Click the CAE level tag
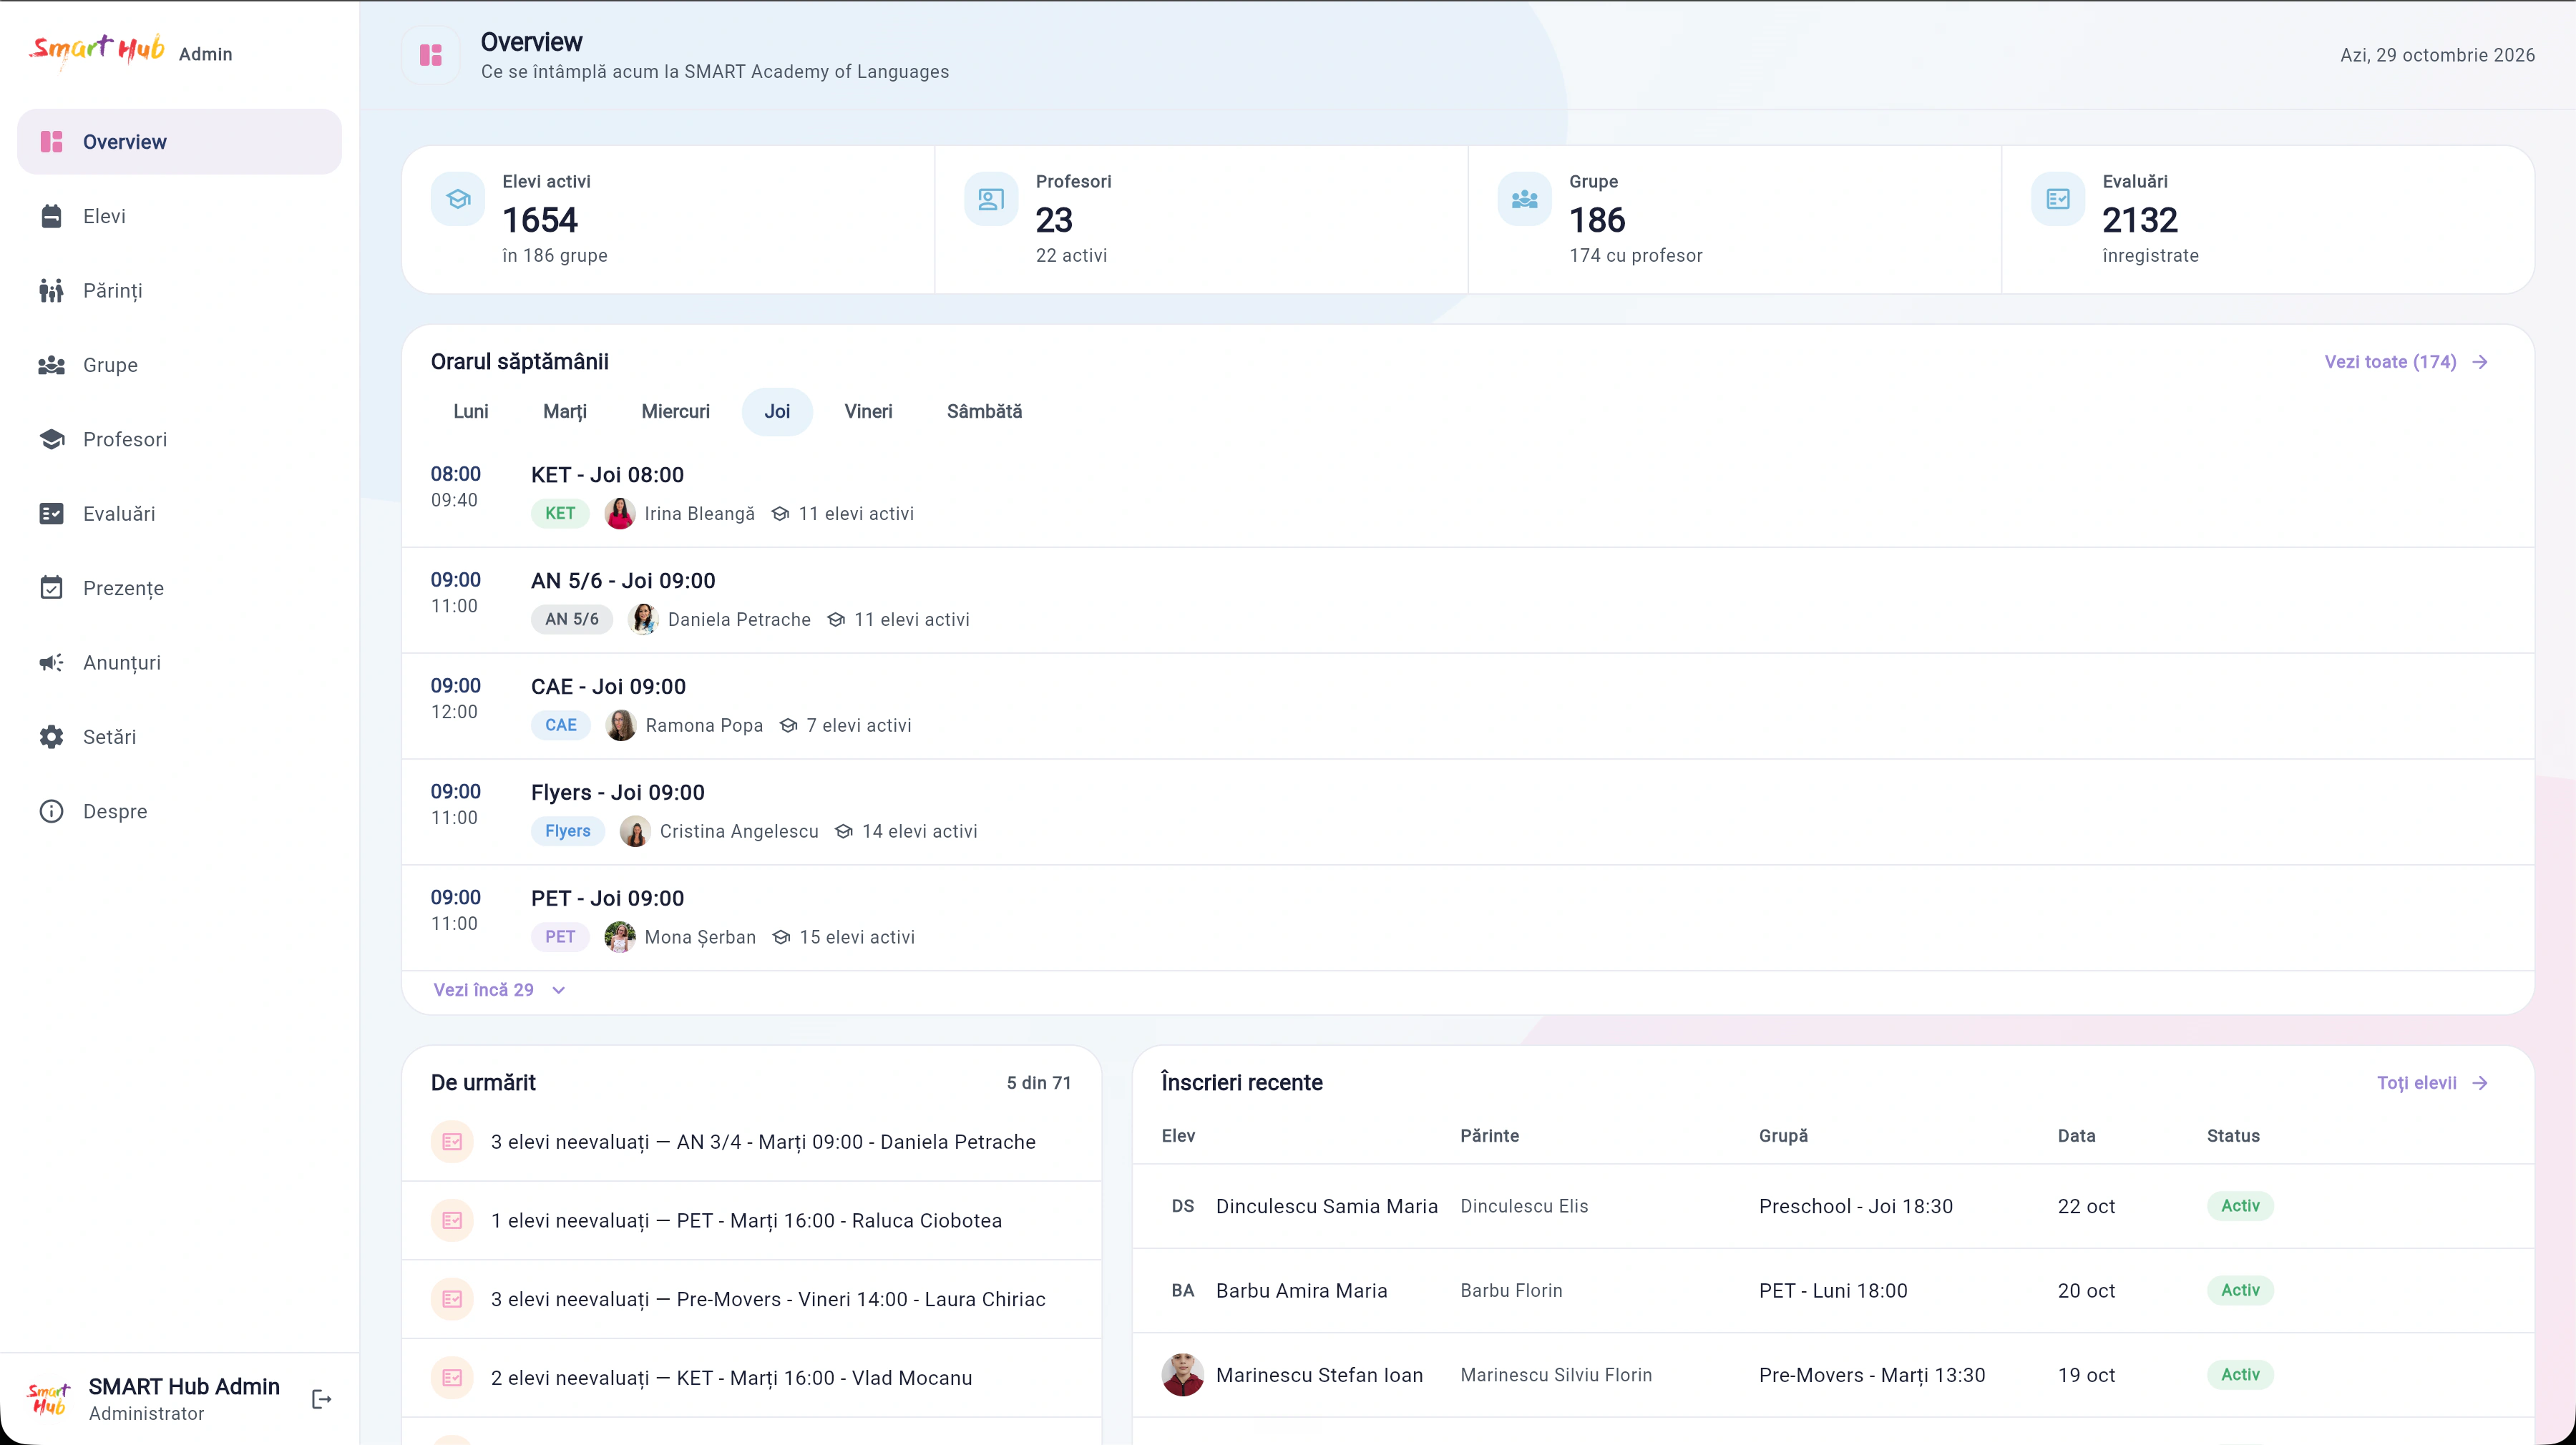 click(x=560, y=726)
